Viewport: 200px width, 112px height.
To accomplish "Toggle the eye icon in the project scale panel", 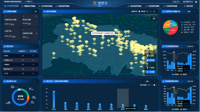I will (36, 12).
